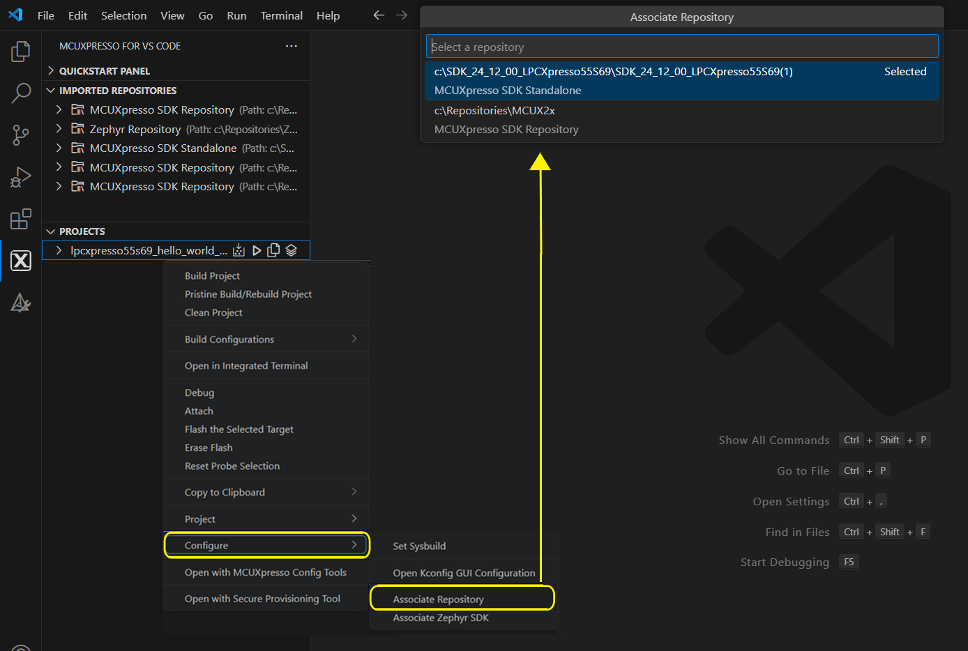Screen dimensions: 968x651
Task: Click the VS Code logo in the title bar
Action: pos(15,15)
